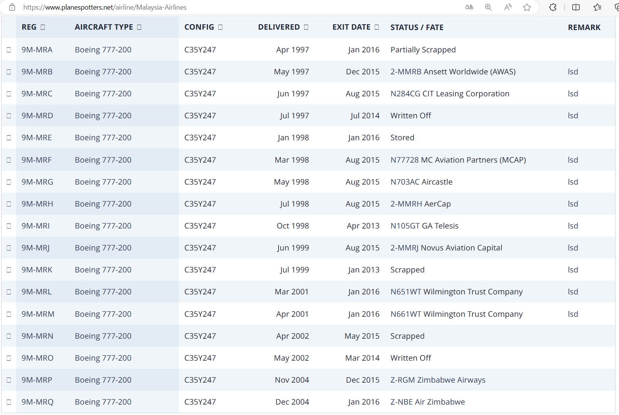
Task: Click Apr 1997 delivered date cell
Action: click(292, 50)
